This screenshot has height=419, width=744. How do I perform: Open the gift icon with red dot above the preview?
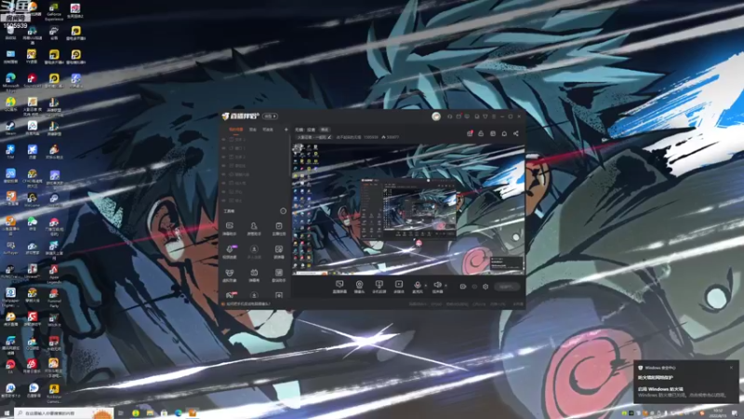coord(470,133)
